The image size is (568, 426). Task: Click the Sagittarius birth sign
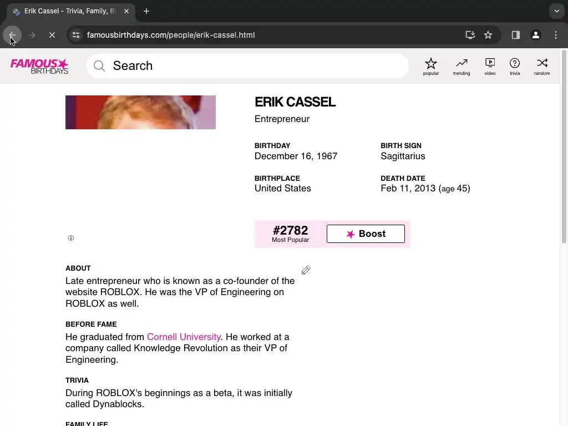tap(403, 156)
